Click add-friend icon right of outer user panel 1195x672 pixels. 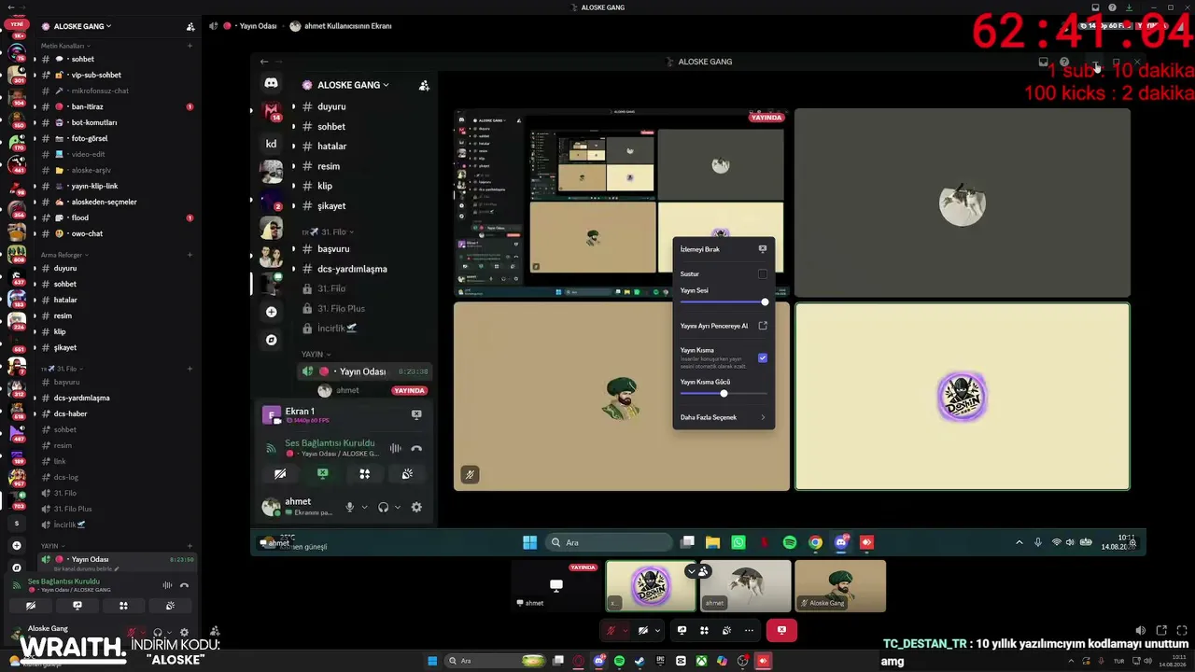point(215,632)
